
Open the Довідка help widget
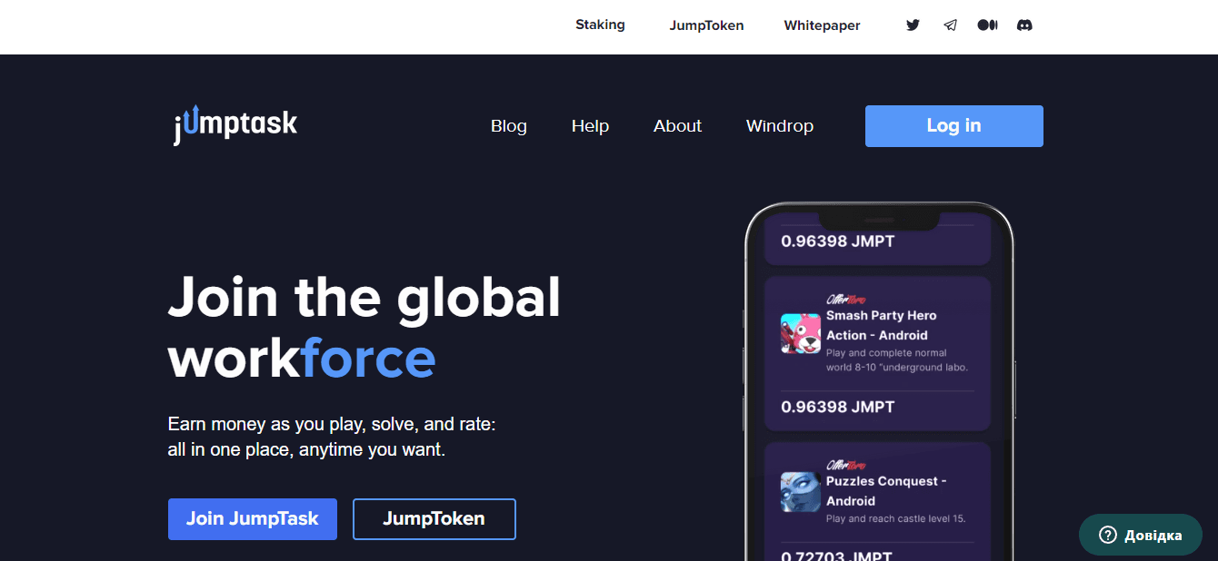(x=1140, y=535)
